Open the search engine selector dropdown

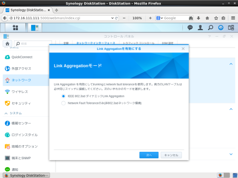pos(160,18)
